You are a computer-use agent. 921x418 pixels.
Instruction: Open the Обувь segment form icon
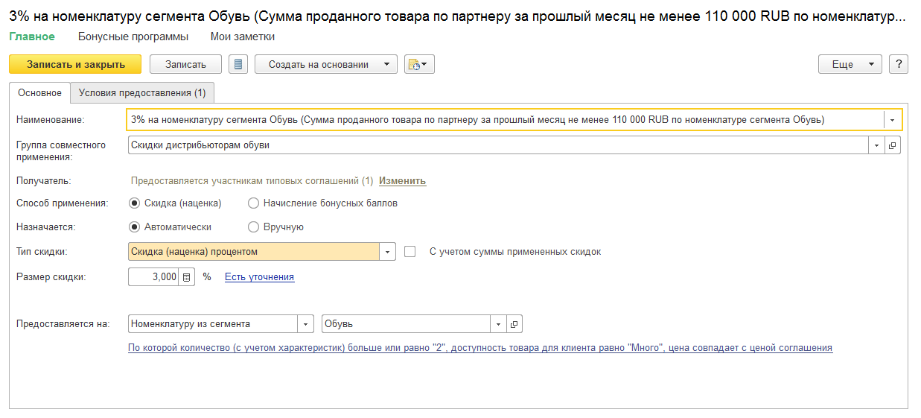pos(514,324)
